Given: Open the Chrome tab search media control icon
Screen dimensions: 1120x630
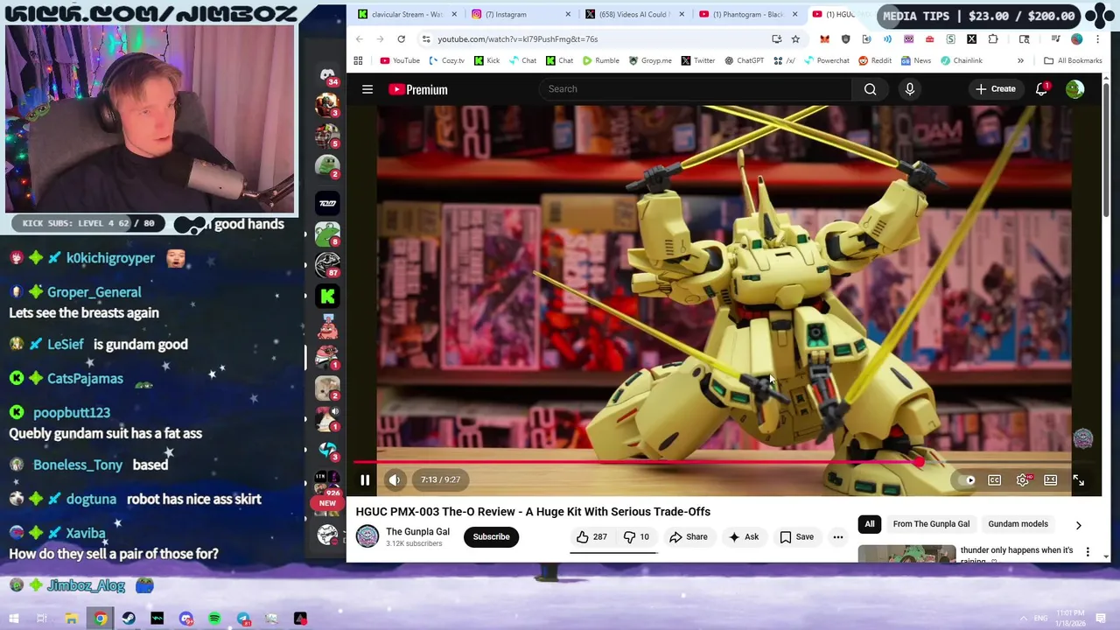Looking at the screenshot, I should click(1055, 39).
